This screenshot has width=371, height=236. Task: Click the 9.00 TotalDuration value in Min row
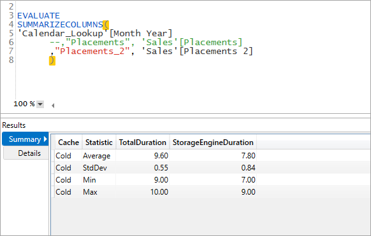(x=161, y=180)
